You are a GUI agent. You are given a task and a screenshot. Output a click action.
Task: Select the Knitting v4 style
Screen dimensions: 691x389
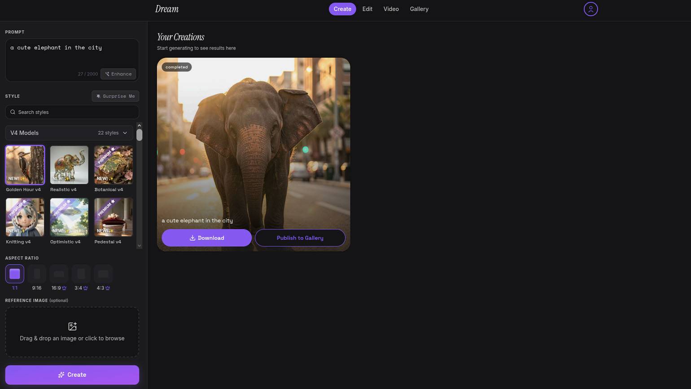(25, 217)
